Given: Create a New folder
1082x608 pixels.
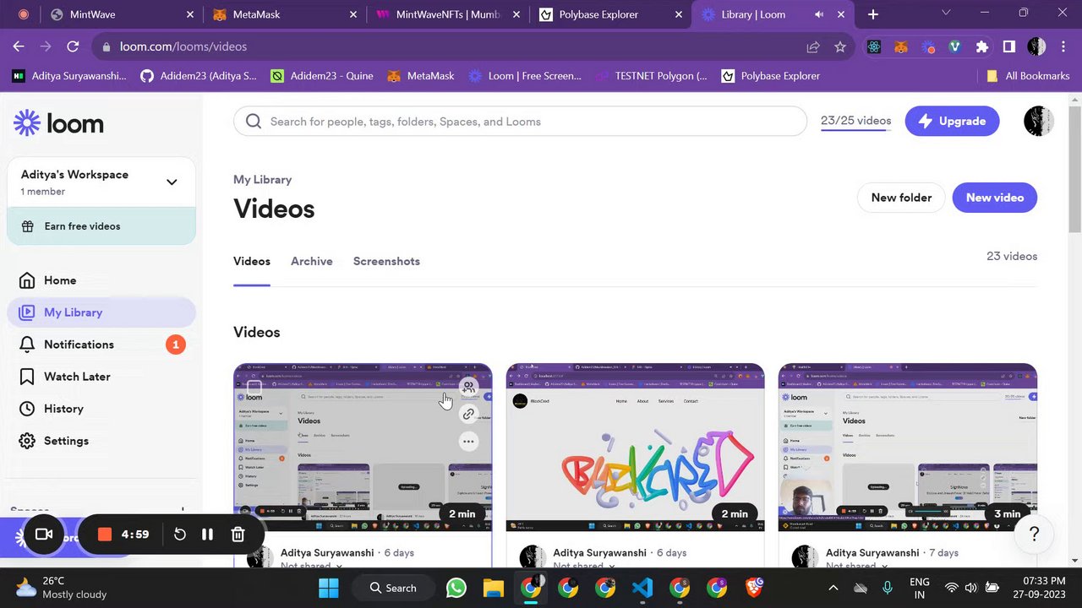Looking at the screenshot, I should pos(901,198).
